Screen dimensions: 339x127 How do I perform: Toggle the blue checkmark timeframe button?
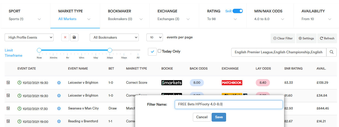[152, 52]
